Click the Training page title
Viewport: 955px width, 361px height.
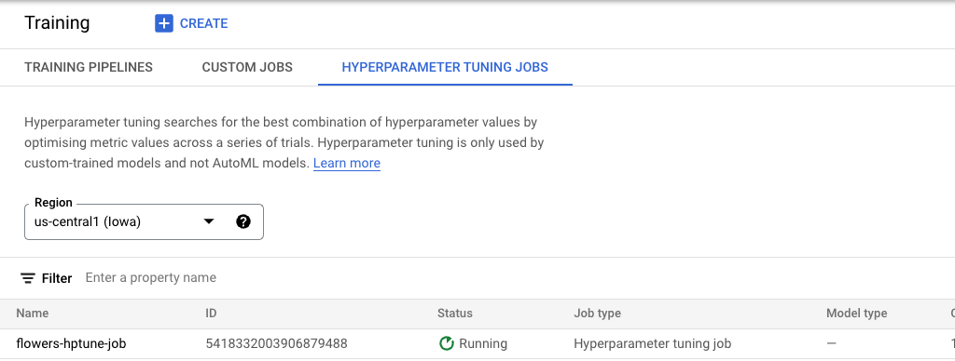(57, 23)
